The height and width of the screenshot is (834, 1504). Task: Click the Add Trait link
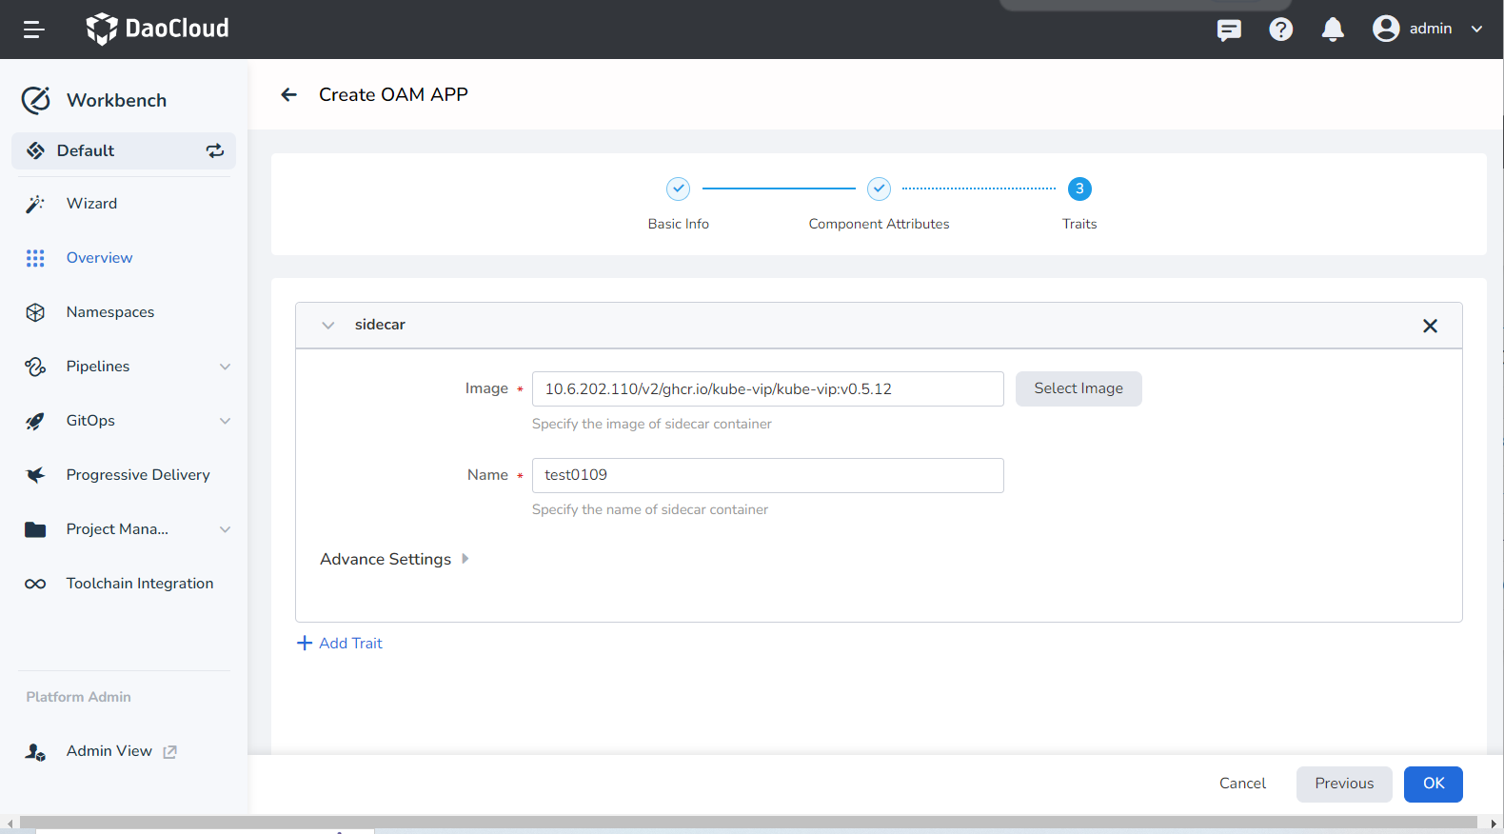(x=340, y=644)
